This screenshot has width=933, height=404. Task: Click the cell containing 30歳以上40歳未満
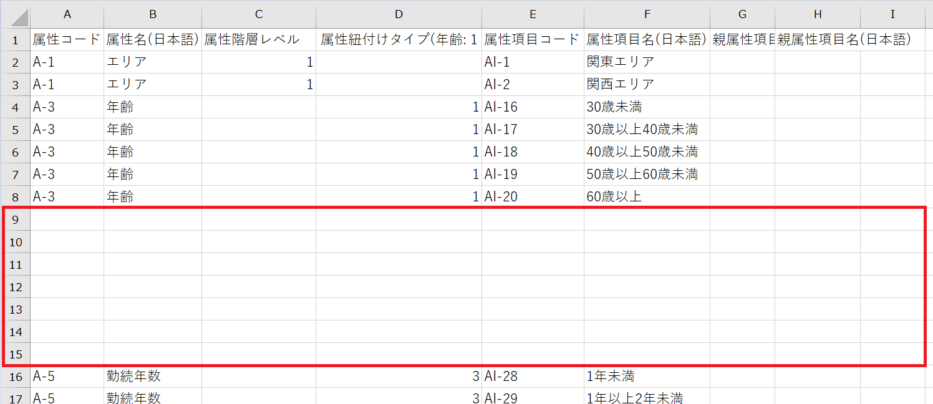pos(647,129)
